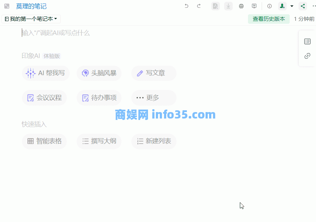The height and width of the screenshot is (222, 316).
Task: Click the export document icon
Action: click(215, 6)
